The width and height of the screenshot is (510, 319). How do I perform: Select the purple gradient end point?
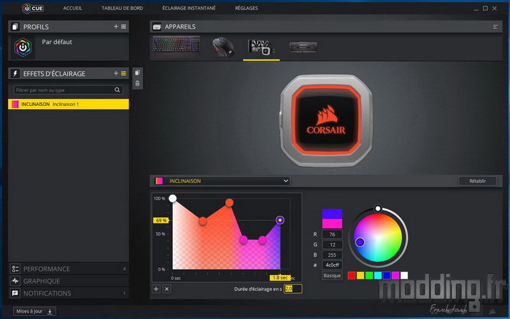pyautogui.click(x=280, y=220)
